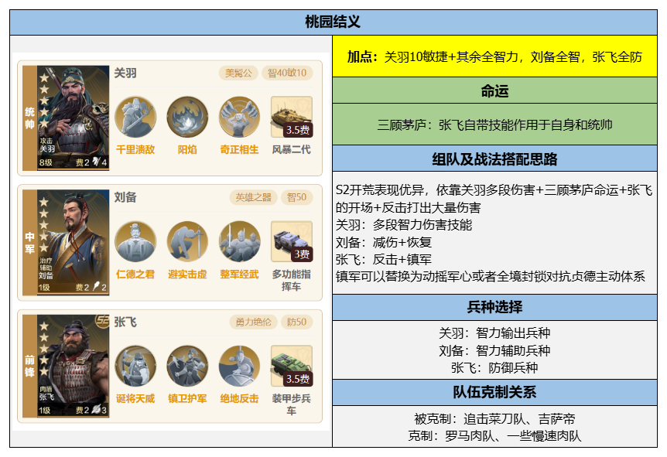
Task: Click the 关羽：智力输出兵种 line
Action: click(494, 333)
